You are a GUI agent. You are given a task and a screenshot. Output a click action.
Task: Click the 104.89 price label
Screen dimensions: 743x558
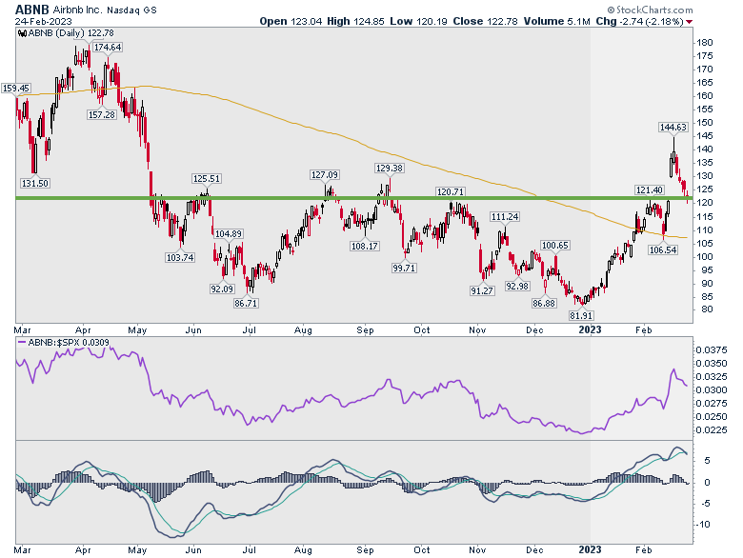pos(229,233)
